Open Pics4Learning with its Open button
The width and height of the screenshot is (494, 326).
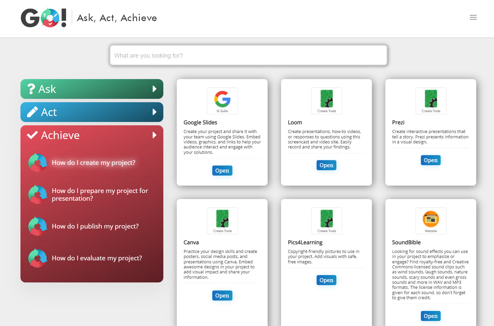[327, 280]
